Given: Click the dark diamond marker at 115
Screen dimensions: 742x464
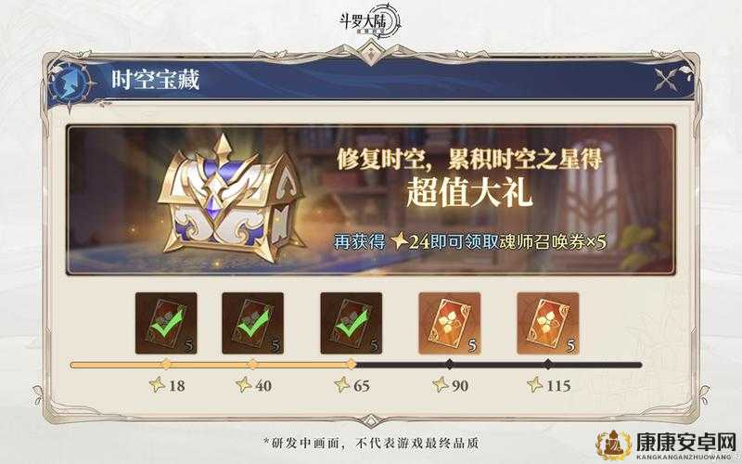Looking at the screenshot, I should coord(548,364).
